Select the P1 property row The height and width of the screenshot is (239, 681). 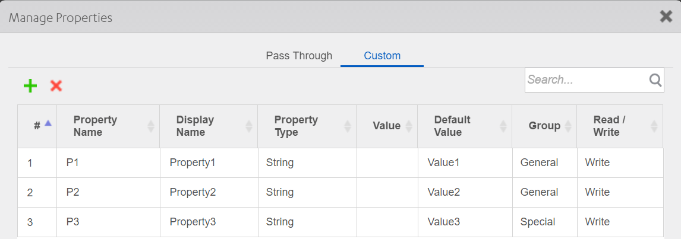(x=72, y=162)
